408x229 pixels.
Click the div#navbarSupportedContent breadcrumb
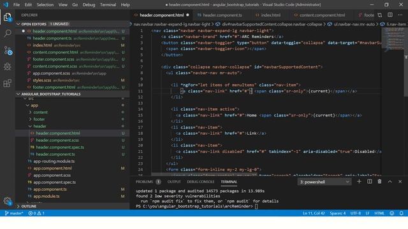pyautogui.click(x=269, y=24)
